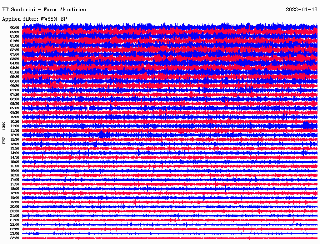The image size is (320, 244).
Task: Select the 16:30 time label
Action: (x=15, y=175)
